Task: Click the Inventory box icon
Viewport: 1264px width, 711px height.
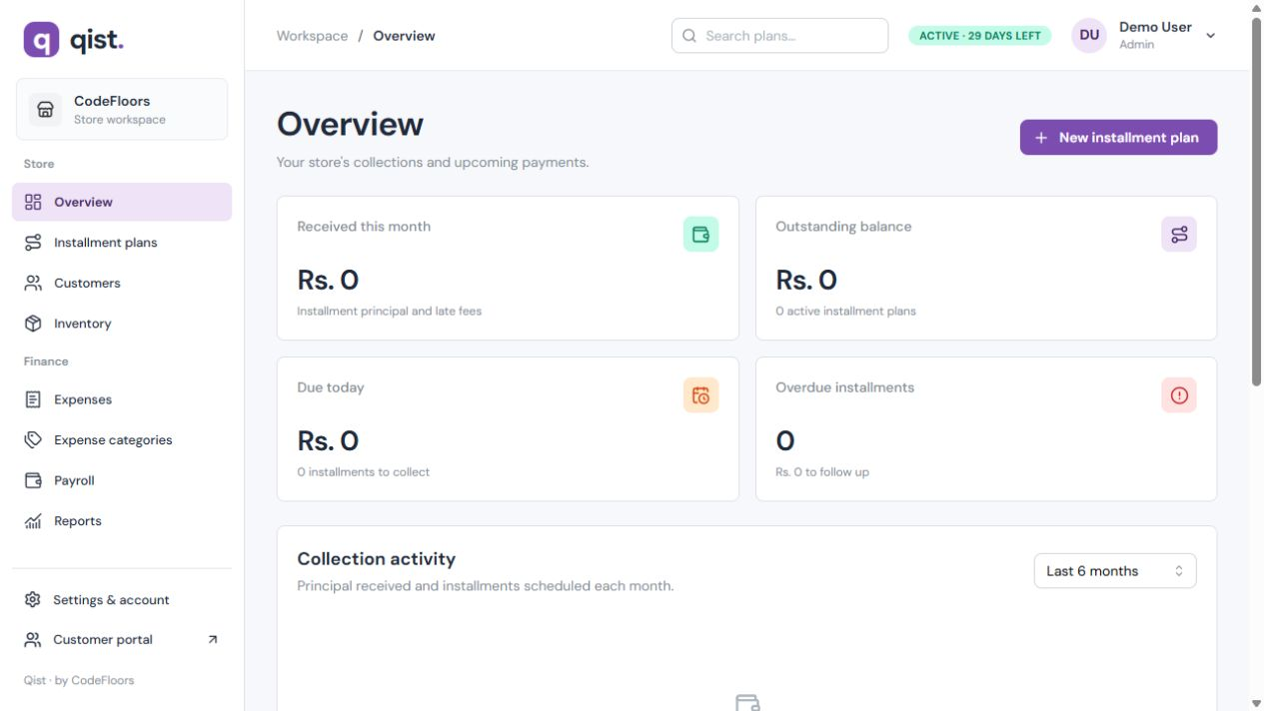Action: [33, 324]
